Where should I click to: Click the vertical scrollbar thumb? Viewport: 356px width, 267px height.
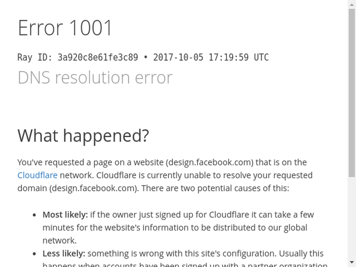(352, 92)
